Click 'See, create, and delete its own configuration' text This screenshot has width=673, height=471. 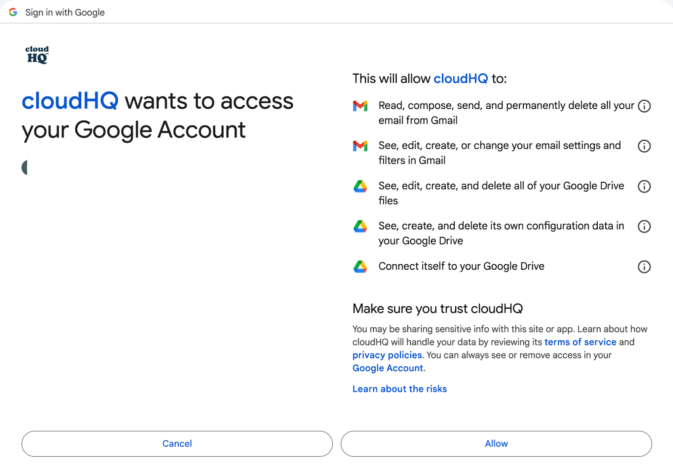[501, 233]
